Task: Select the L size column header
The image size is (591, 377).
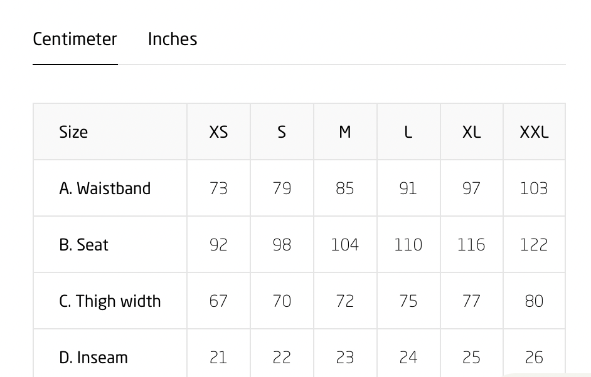Action: pyautogui.click(x=408, y=132)
